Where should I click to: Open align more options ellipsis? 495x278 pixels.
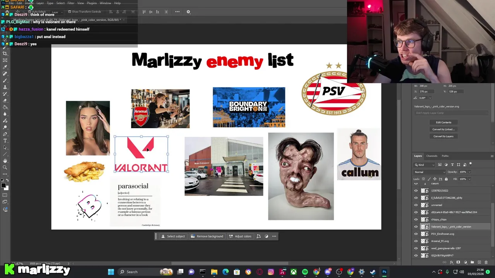pyautogui.click(x=177, y=12)
